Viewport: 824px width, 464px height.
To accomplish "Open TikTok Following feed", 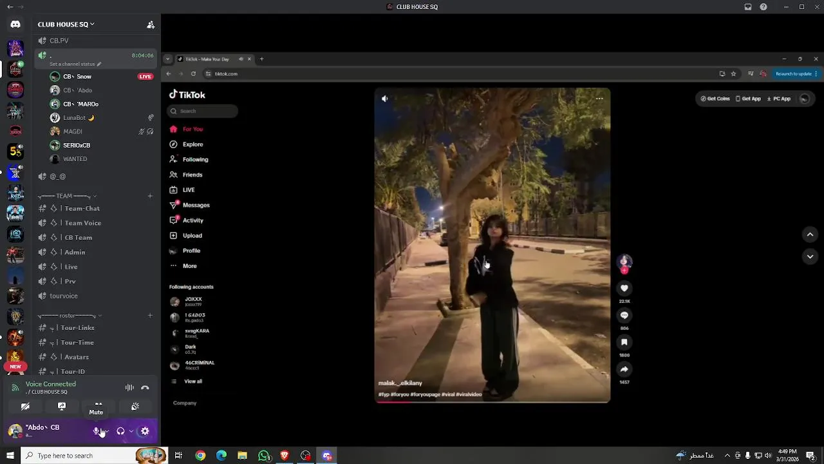I will point(189,159).
